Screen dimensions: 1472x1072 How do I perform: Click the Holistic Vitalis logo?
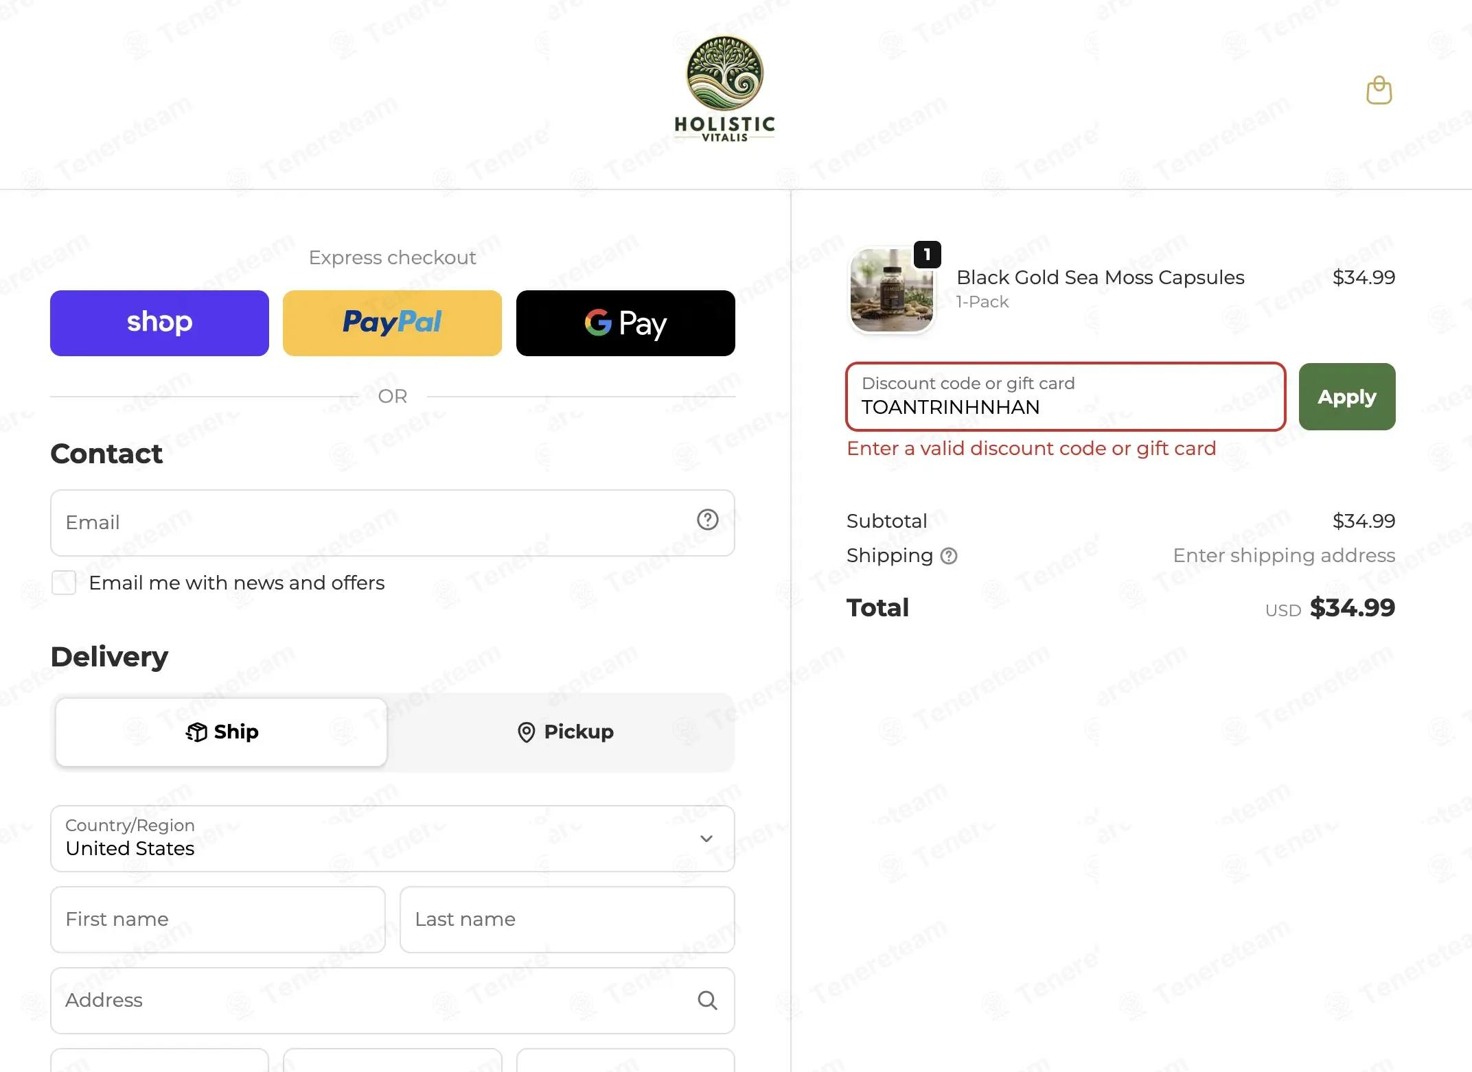pyautogui.click(x=725, y=89)
